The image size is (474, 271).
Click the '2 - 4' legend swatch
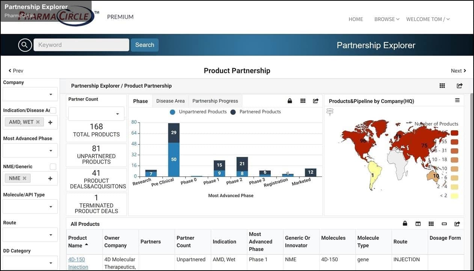pos(454,187)
